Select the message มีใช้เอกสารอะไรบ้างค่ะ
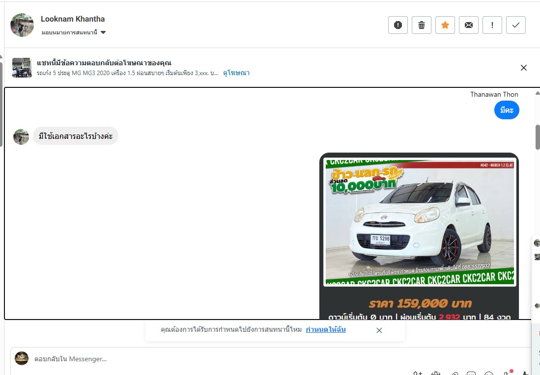Screen dimensions: 540x375 click(x=76, y=136)
